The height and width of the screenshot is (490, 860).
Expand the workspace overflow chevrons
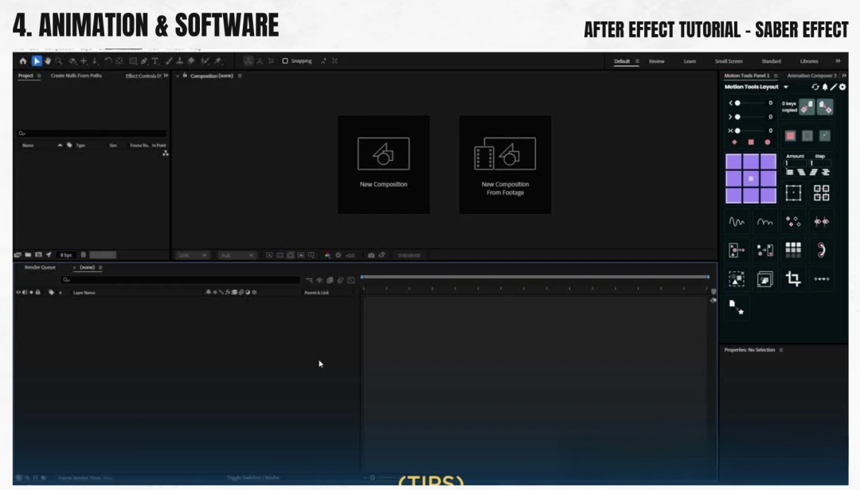click(838, 61)
